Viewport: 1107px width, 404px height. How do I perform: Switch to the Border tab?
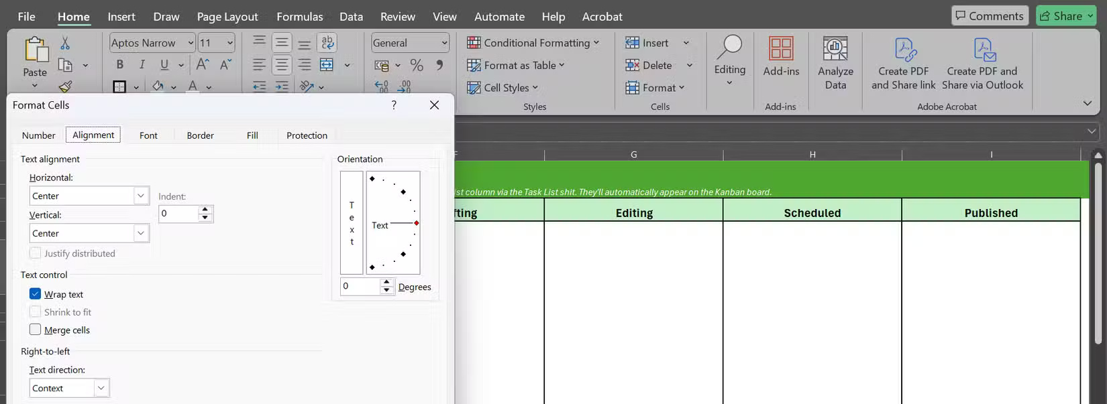(x=200, y=135)
